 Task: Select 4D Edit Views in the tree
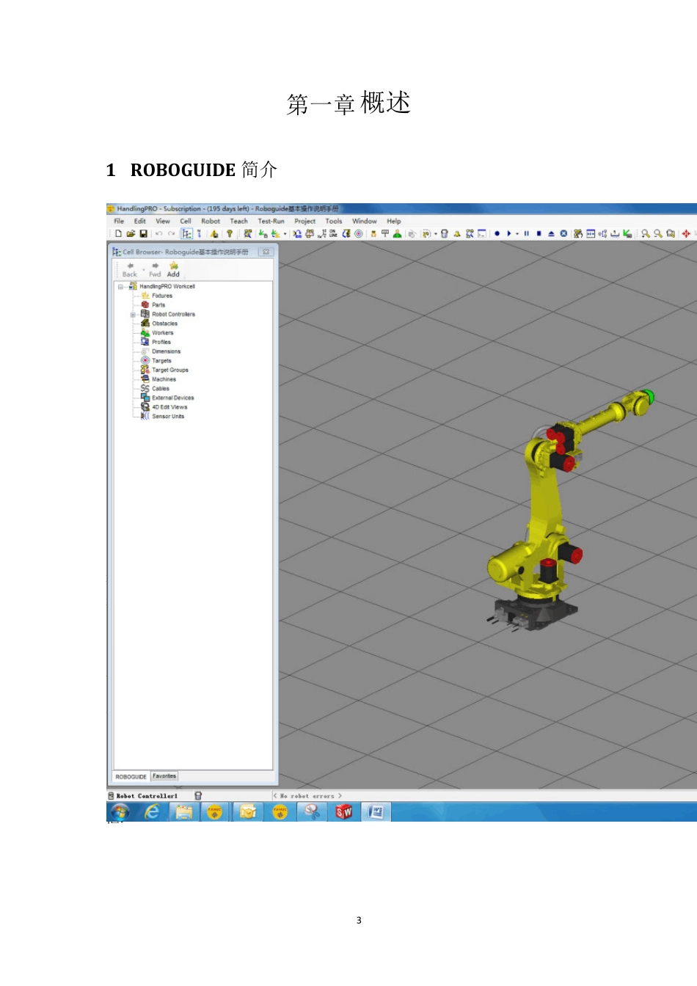169,407
